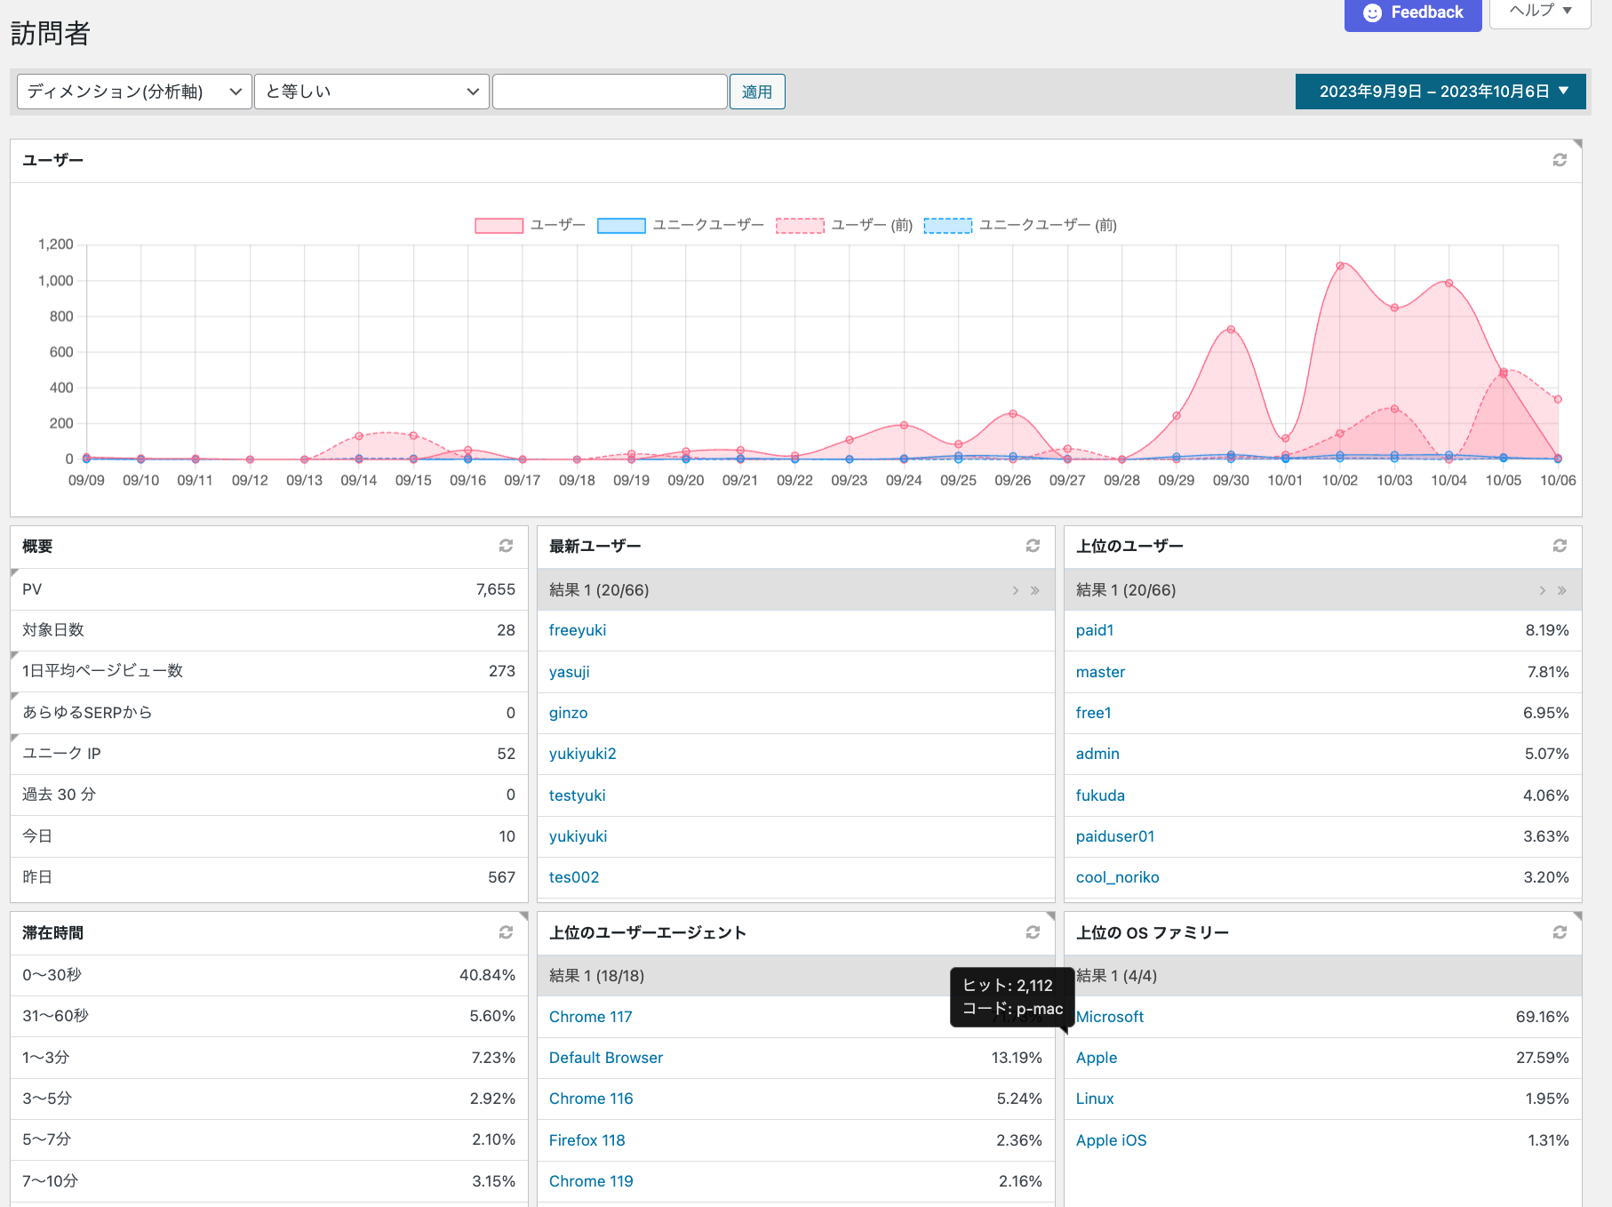Go to next page in 上位のユーザー results

pyautogui.click(x=1542, y=590)
